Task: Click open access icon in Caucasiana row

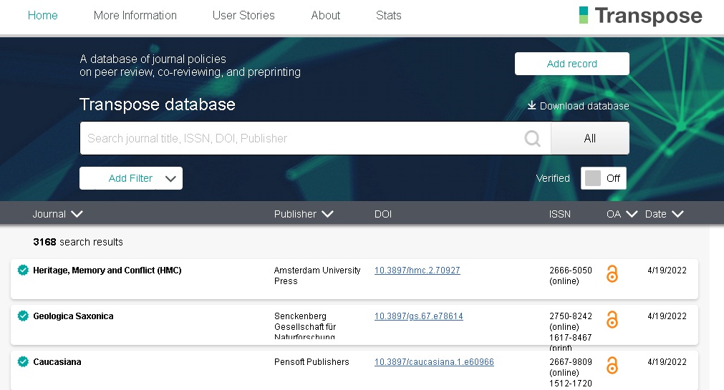Action: coord(612,365)
